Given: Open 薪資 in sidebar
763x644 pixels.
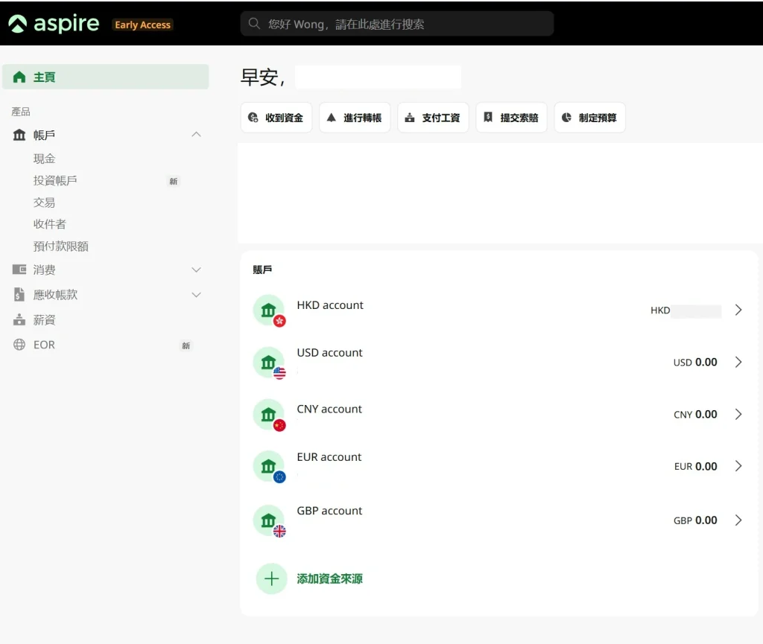Looking at the screenshot, I should click(x=44, y=320).
